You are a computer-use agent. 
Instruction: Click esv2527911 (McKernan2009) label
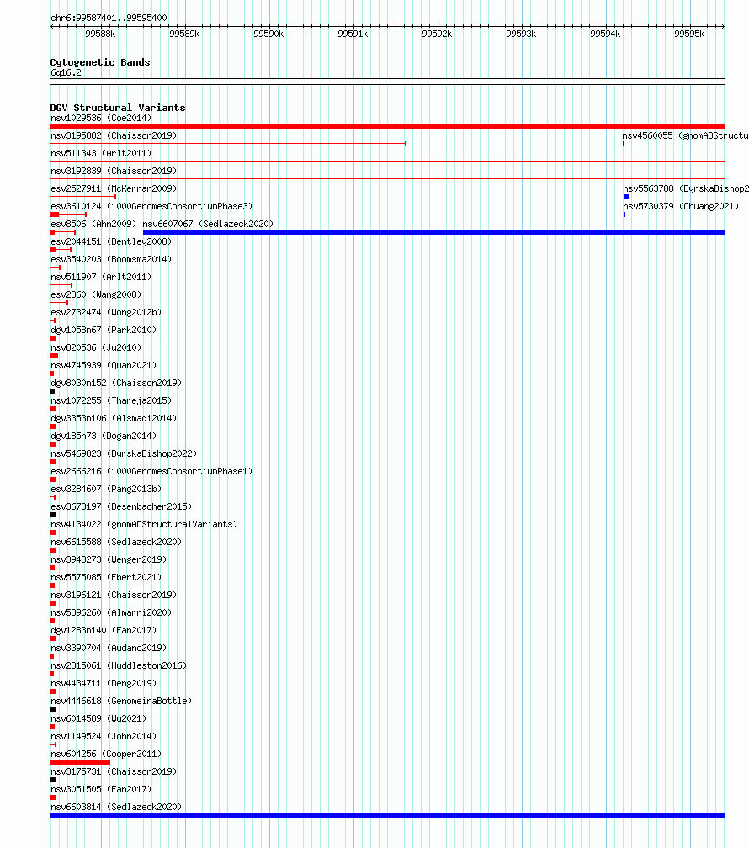click(114, 188)
